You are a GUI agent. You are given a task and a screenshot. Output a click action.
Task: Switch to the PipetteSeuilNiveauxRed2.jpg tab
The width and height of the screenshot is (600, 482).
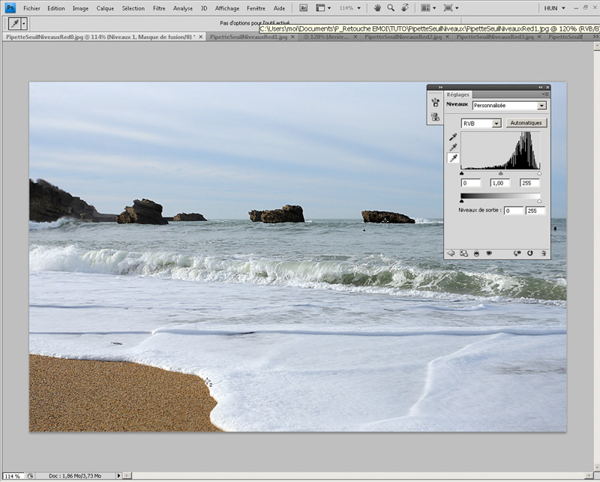coord(403,37)
